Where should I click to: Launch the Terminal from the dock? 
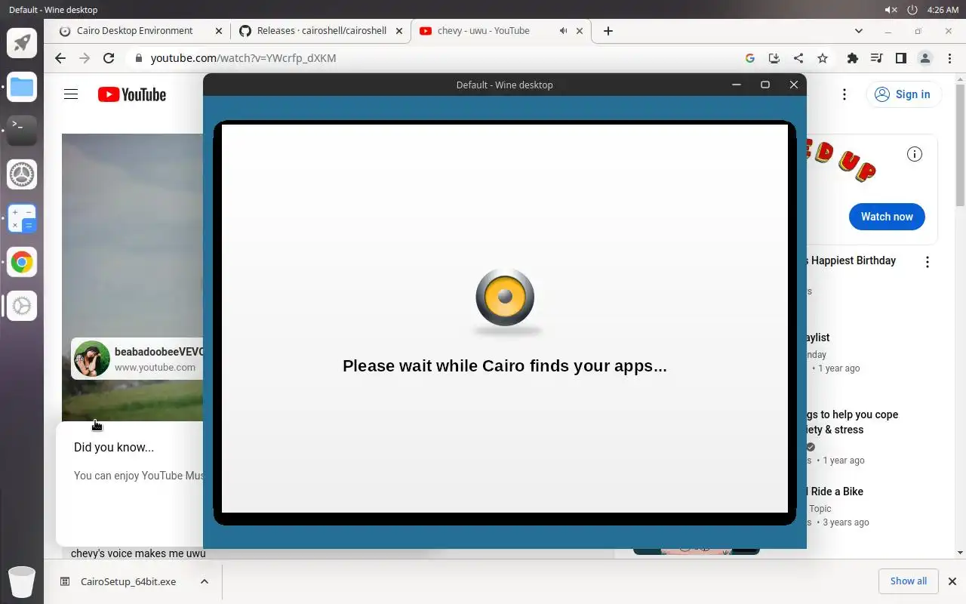[x=22, y=131]
